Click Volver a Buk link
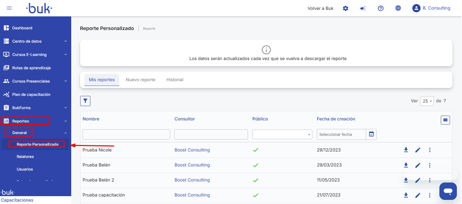 [x=321, y=8]
